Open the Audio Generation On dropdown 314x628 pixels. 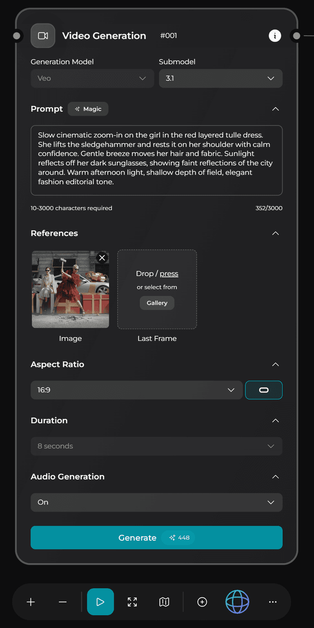tap(157, 502)
